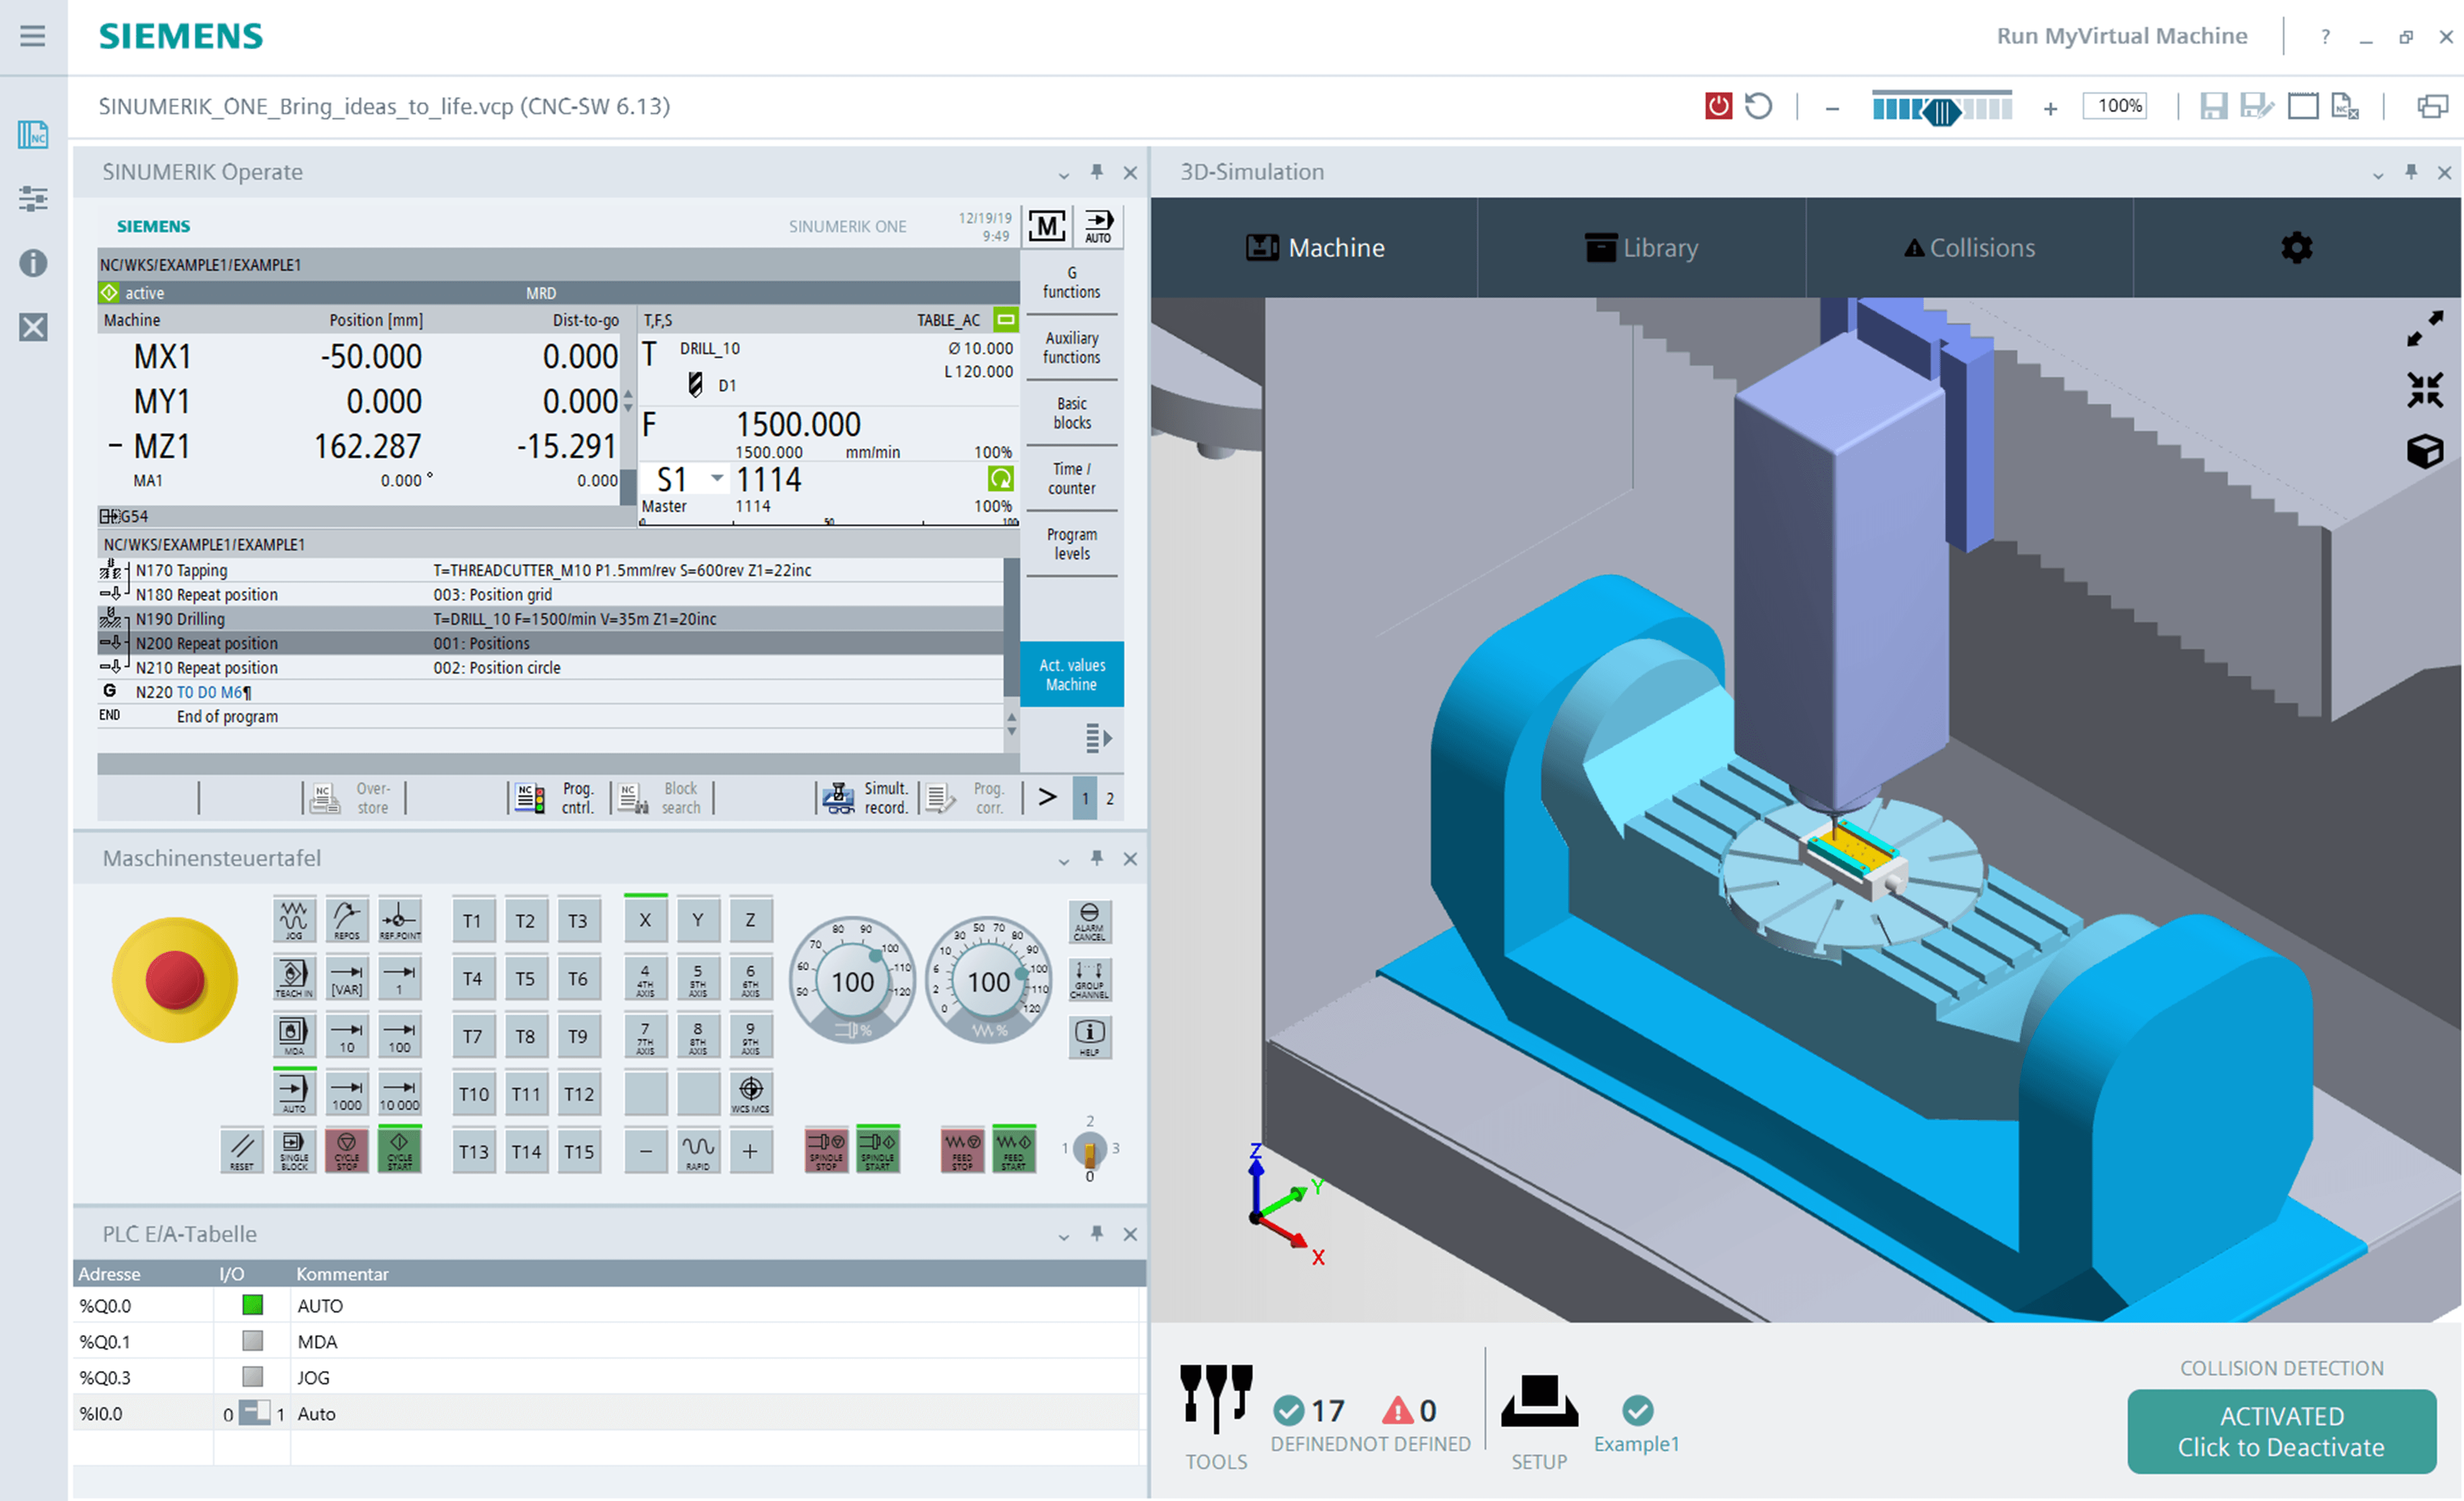Click the SPINDLE START key
Screen dimensions: 2464x1501
[x=878, y=1150]
